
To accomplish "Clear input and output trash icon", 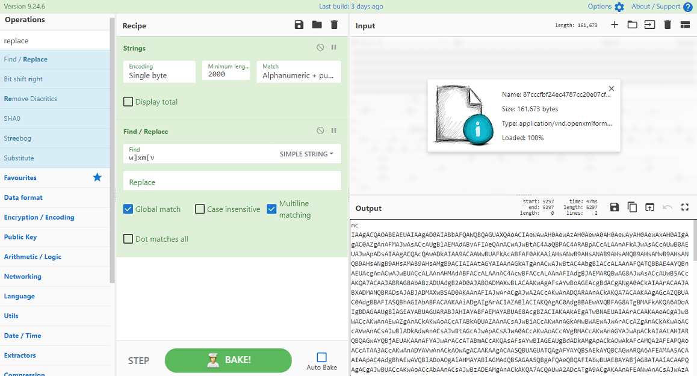I will click(668, 25).
